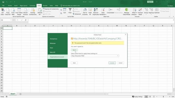Switch to Page Layout view in status bar

pos(150,97)
